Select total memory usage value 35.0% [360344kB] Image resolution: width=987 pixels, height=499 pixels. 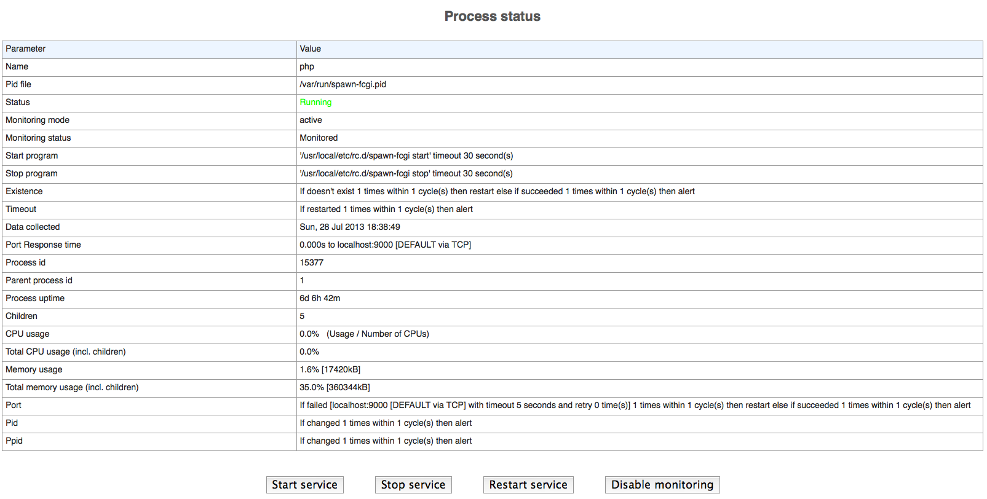click(335, 388)
